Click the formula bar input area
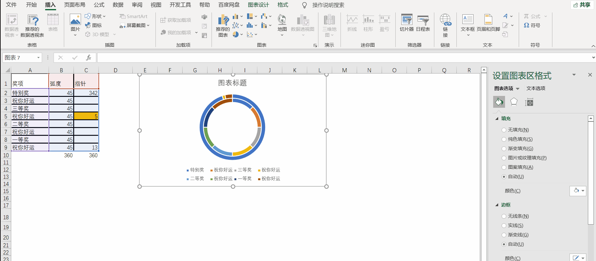Viewport: 596px width, 261px height. pyautogui.click(x=344, y=58)
